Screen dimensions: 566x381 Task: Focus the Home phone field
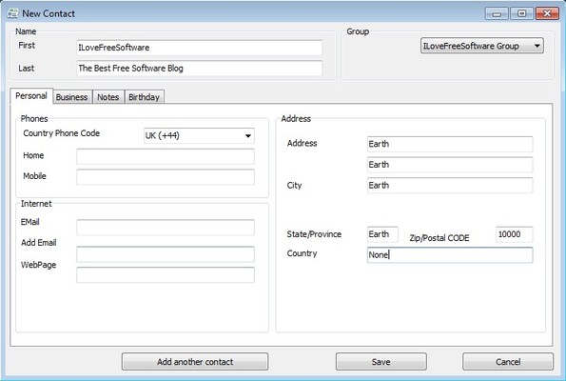[x=166, y=156]
